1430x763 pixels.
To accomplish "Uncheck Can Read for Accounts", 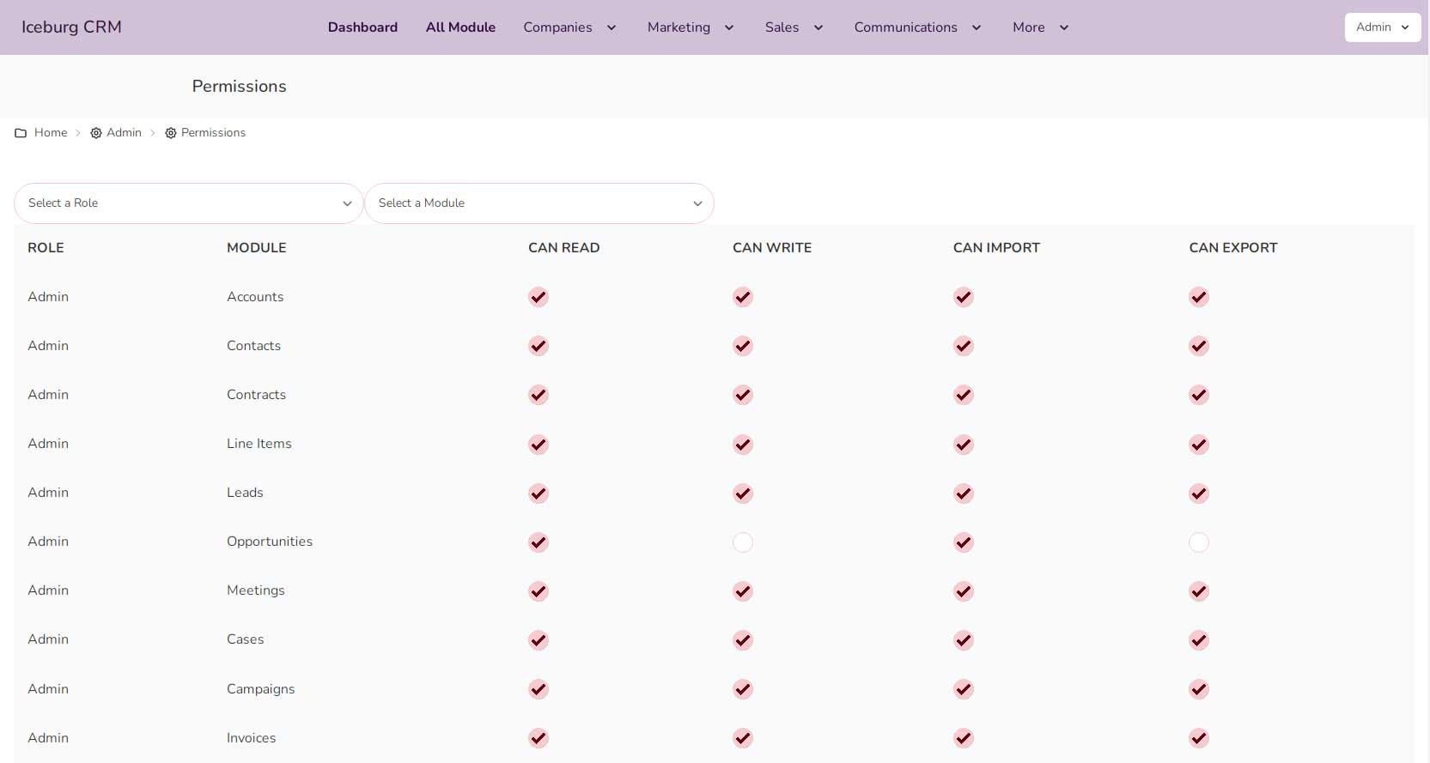I will 539,297.
